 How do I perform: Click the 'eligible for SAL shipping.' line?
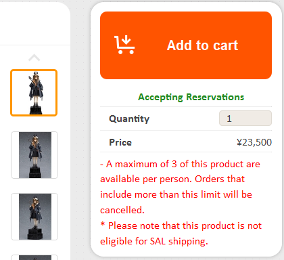tap(154, 241)
